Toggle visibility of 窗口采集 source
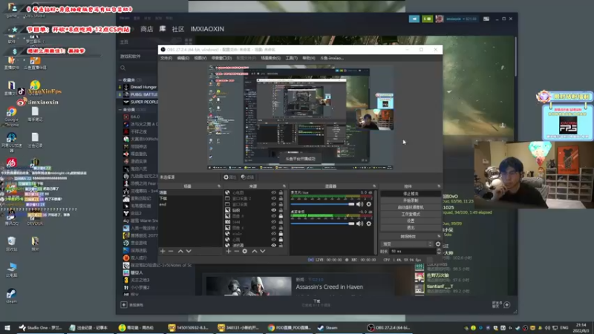The image size is (594, 334). coord(273,204)
